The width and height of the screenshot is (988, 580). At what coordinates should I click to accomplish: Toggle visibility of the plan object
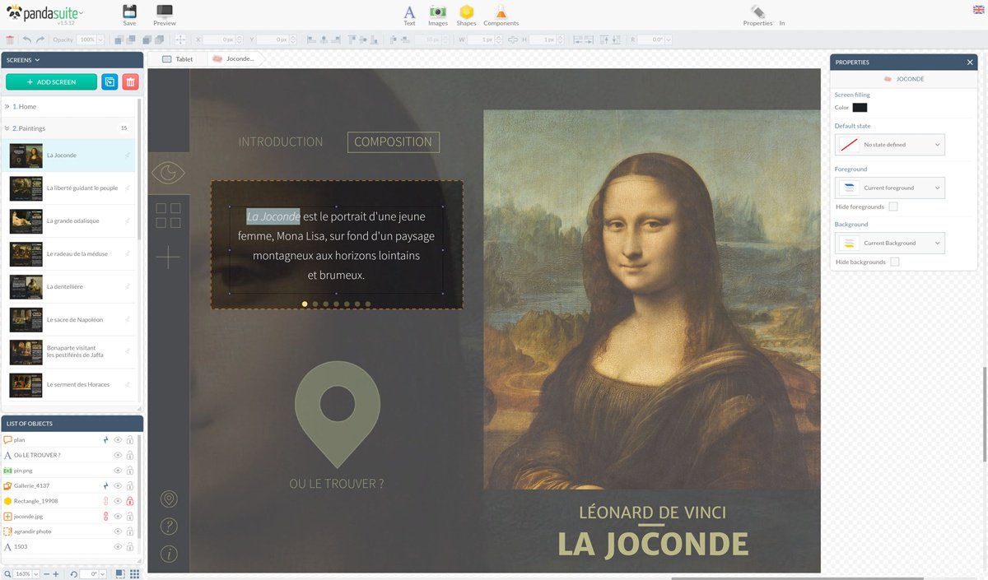pos(118,440)
